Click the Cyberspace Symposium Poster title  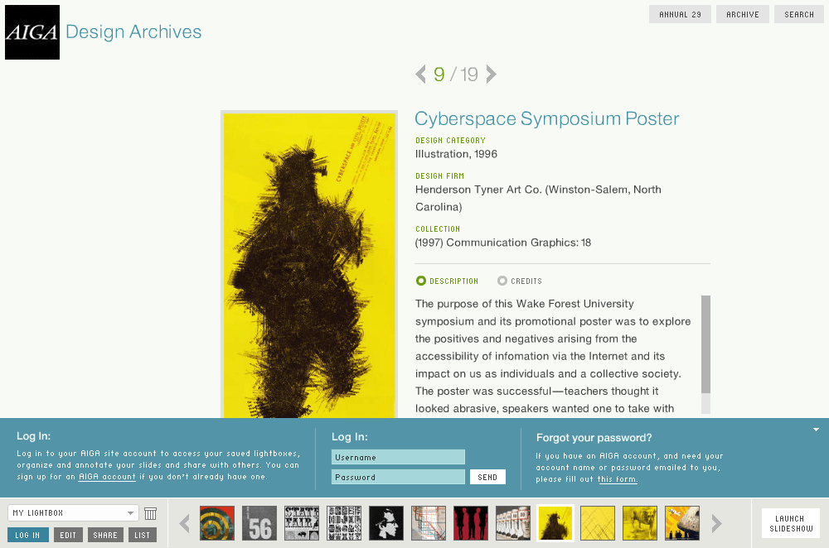click(x=546, y=118)
